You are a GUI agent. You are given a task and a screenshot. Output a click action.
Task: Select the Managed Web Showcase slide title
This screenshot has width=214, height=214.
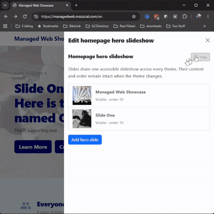click(120, 92)
